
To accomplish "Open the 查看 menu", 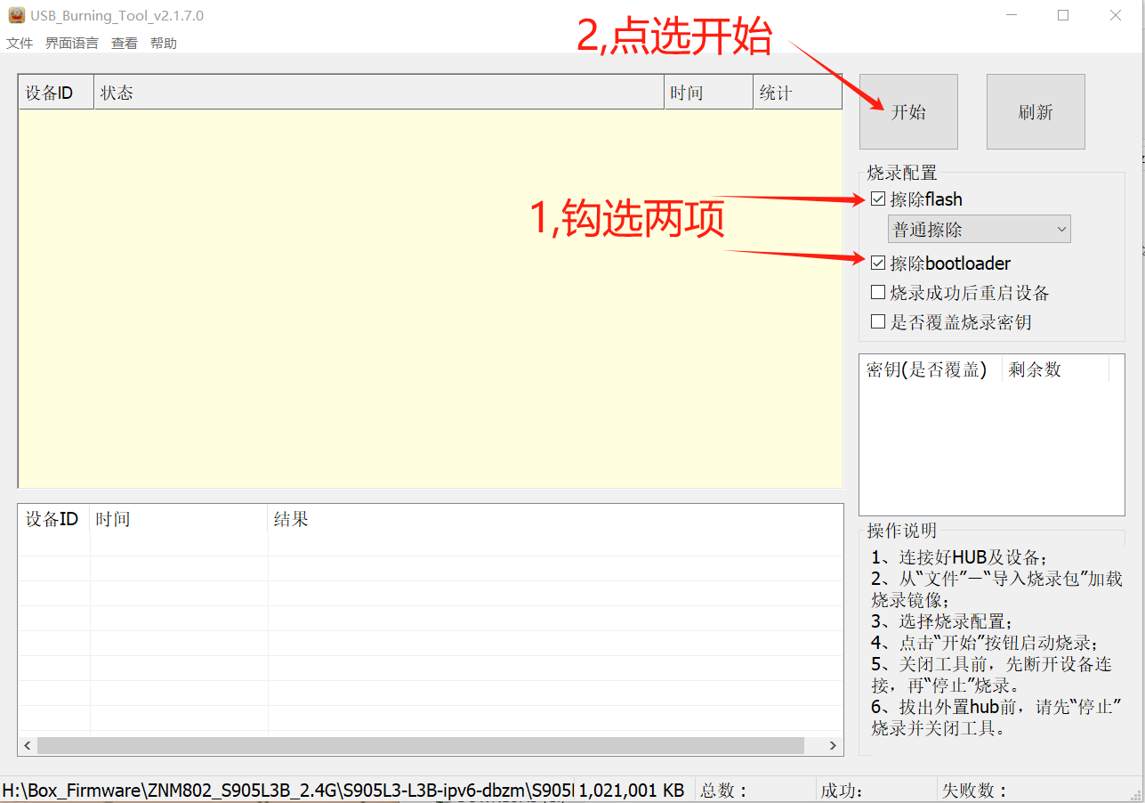I will click(x=125, y=43).
